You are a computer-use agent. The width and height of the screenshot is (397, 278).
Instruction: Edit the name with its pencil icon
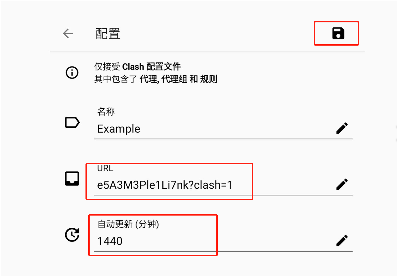pyautogui.click(x=342, y=128)
